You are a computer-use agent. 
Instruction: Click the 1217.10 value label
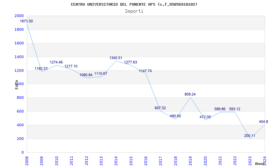(71, 66)
